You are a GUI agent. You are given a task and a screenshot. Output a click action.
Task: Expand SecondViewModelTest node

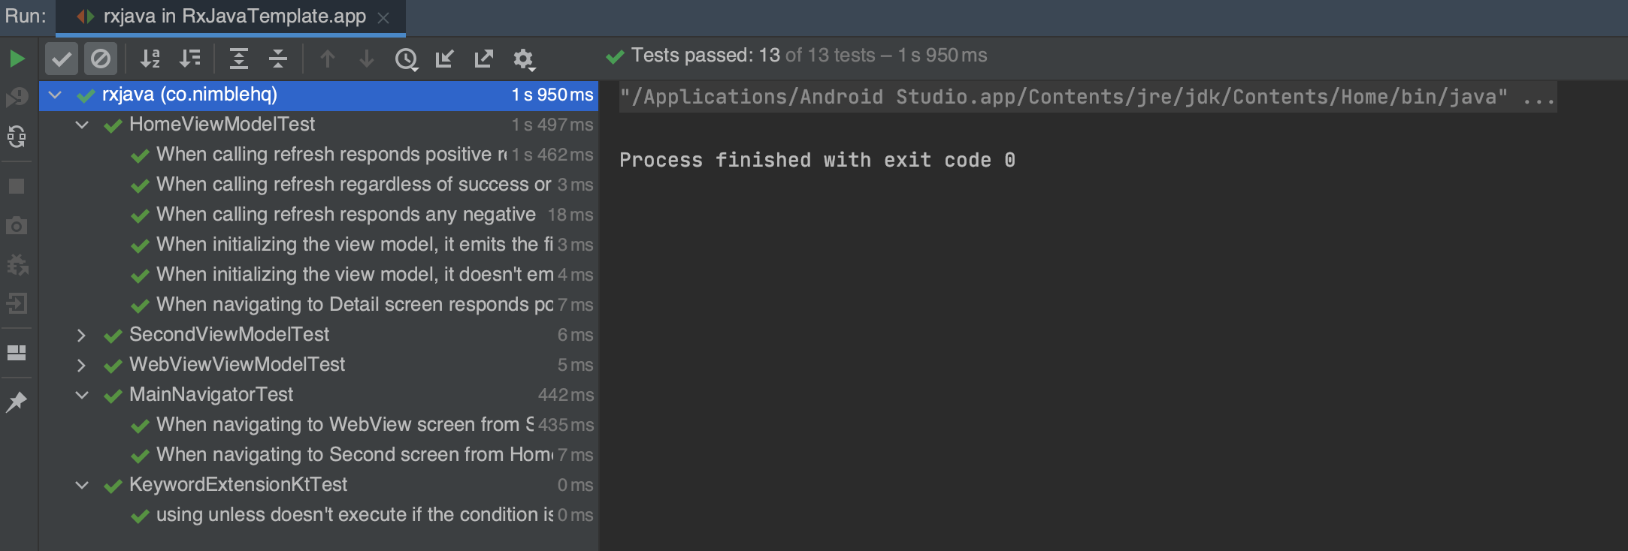pos(82,335)
